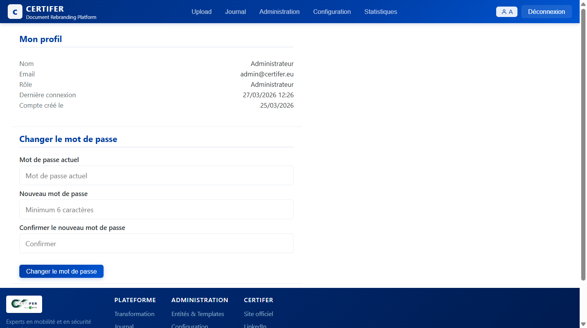Open the Upload page from the navbar
587x328 pixels.
click(201, 12)
